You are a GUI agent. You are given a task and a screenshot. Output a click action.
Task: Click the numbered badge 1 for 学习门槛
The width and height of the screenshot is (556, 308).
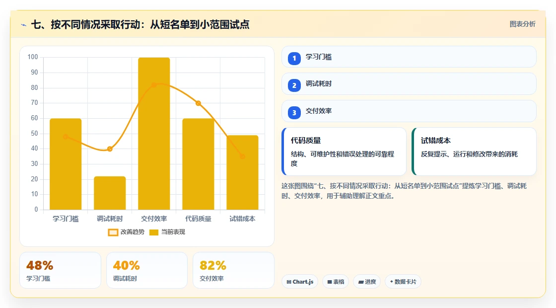(x=294, y=58)
